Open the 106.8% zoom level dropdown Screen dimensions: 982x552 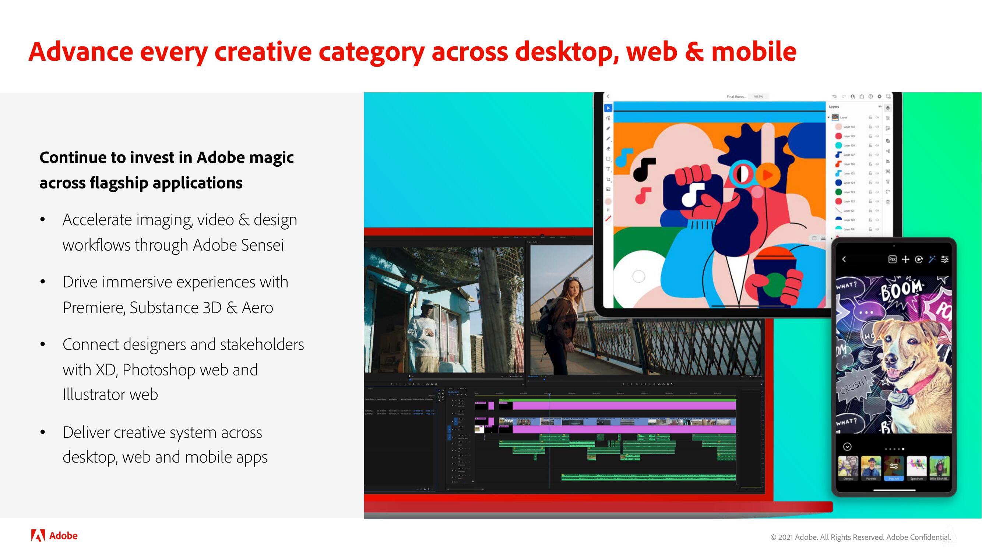758,97
